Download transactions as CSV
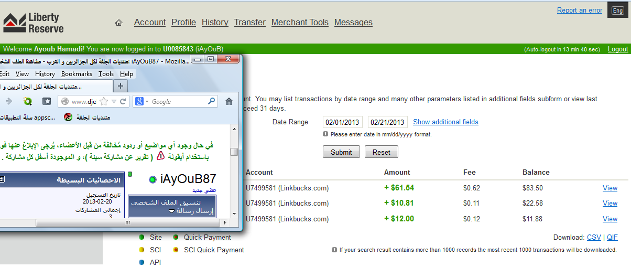Image resolution: width=631 pixels, height=267 pixels. (x=594, y=237)
